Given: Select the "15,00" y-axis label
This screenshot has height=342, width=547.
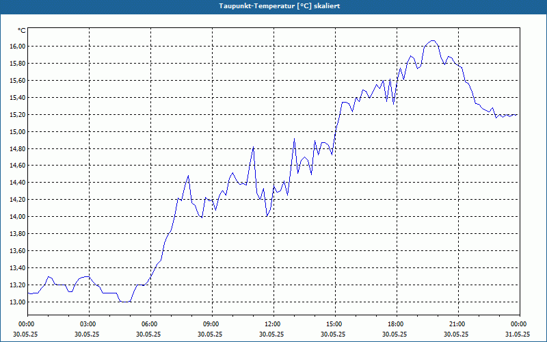Looking at the screenshot, I should pos(17,132).
